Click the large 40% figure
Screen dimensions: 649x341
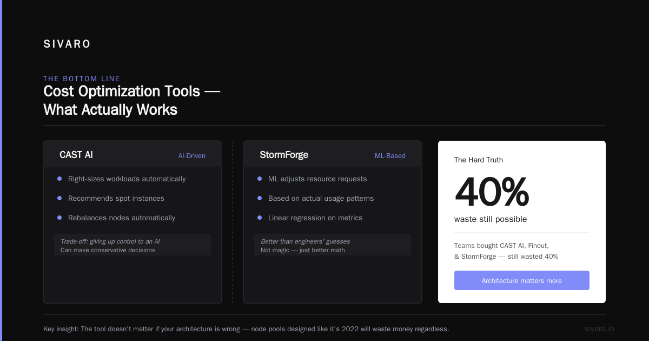492,192
